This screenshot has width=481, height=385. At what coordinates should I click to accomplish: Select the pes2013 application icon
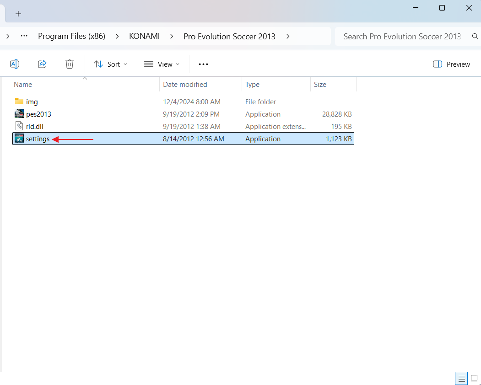pyautogui.click(x=19, y=114)
